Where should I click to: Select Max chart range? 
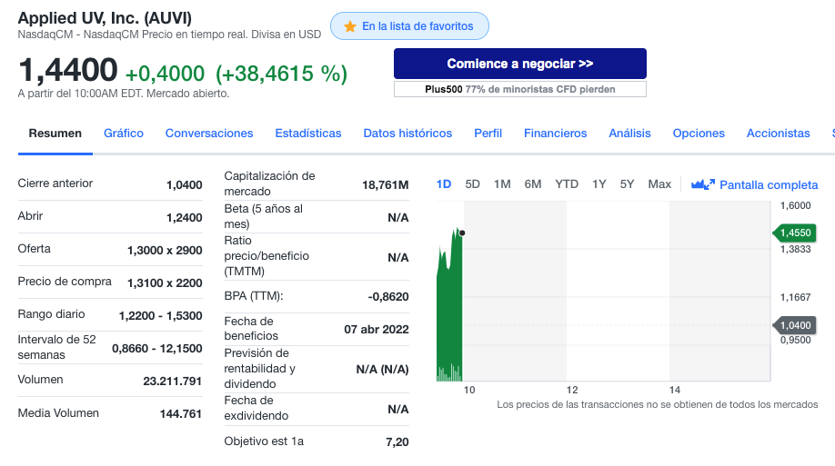point(659,184)
